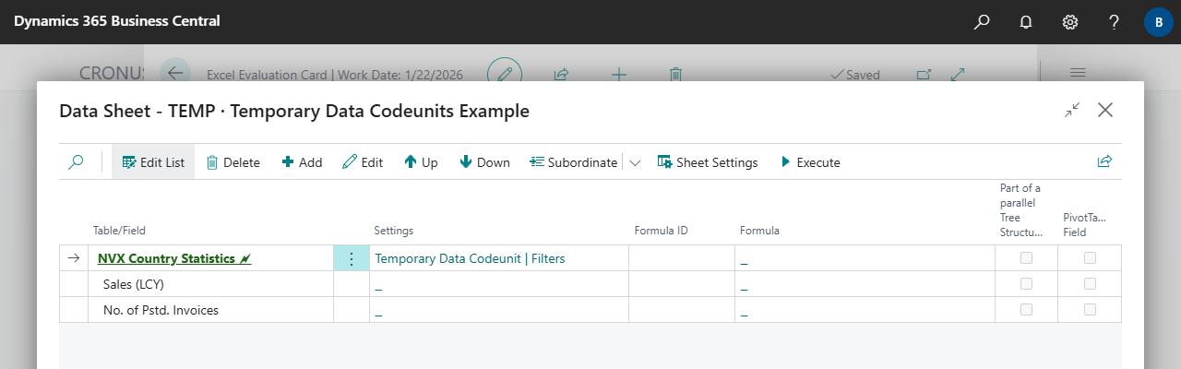Click Execute action

click(x=810, y=161)
